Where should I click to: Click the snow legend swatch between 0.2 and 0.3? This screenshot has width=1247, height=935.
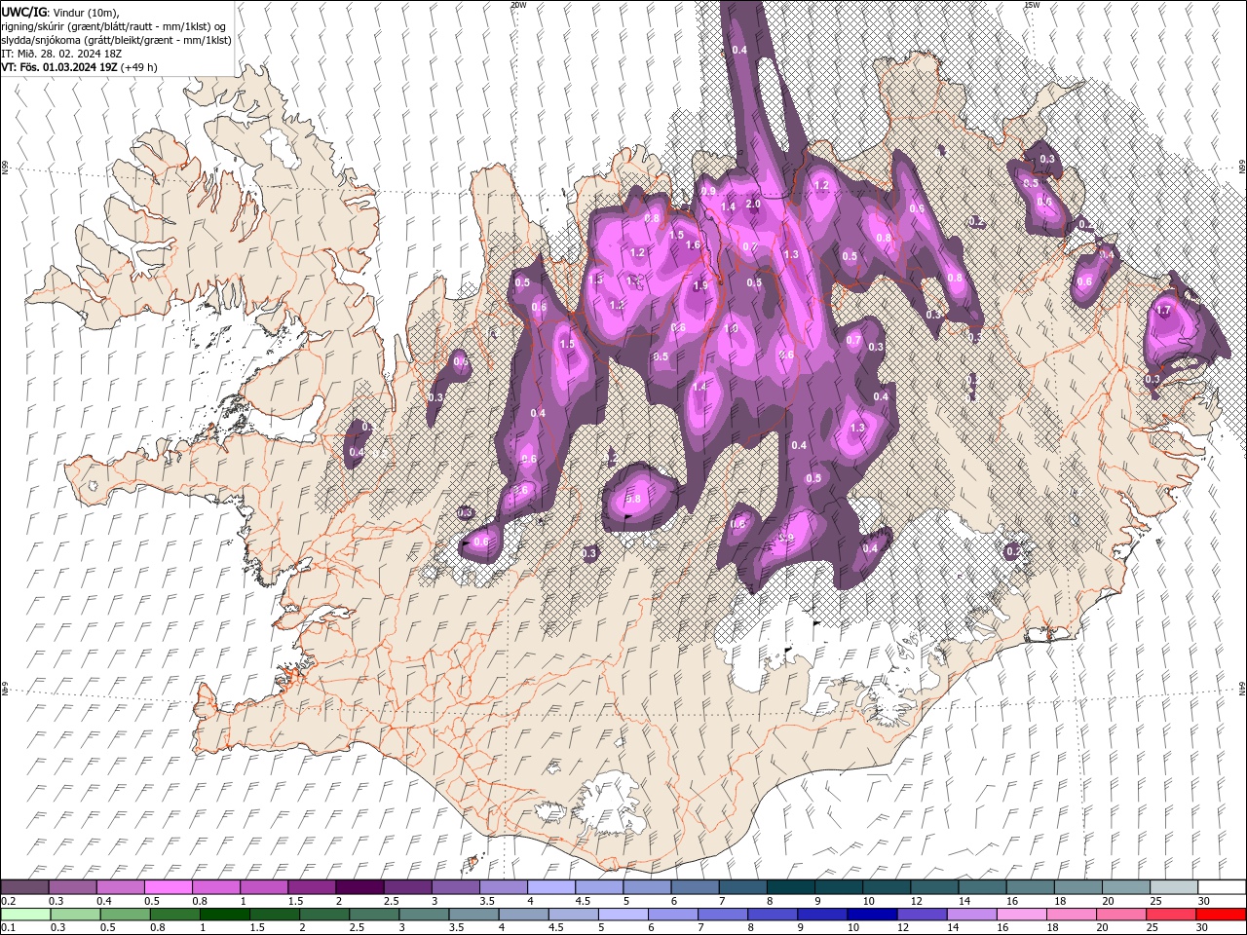click(x=24, y=887)
